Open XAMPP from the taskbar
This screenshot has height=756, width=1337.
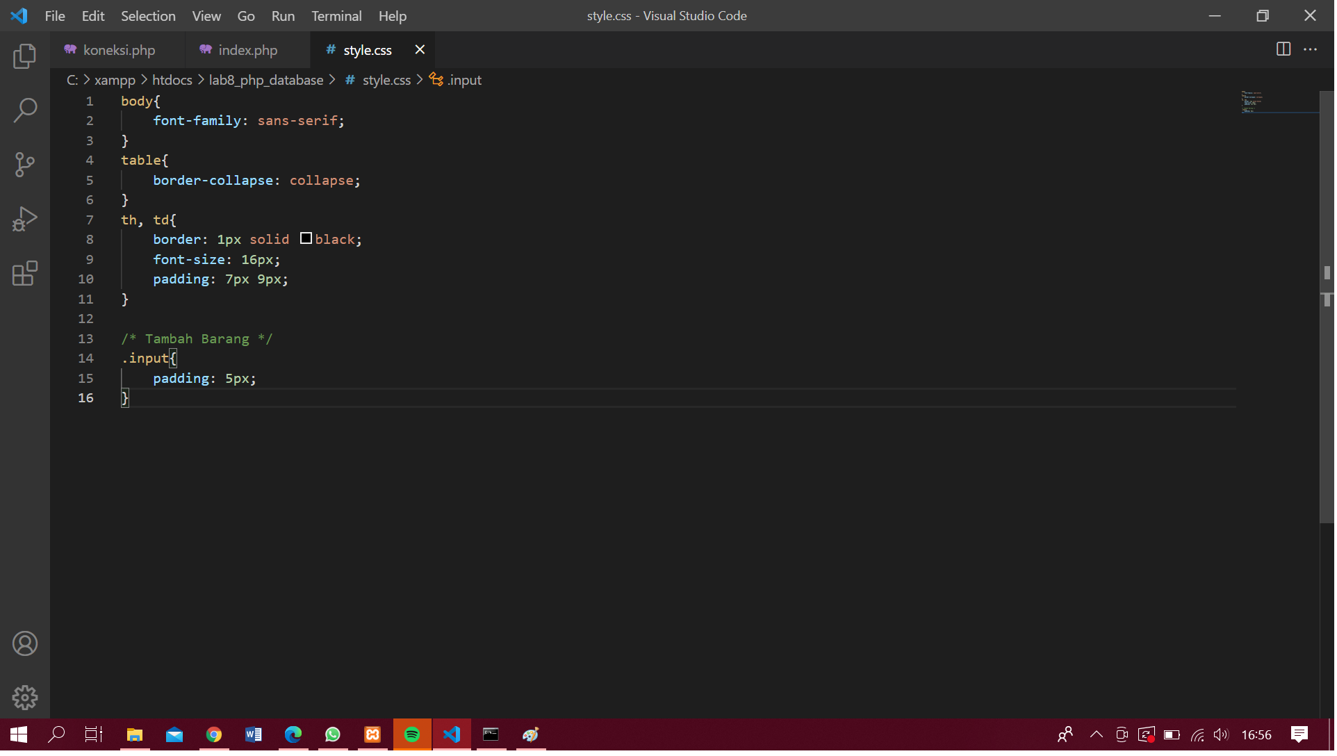373,736
